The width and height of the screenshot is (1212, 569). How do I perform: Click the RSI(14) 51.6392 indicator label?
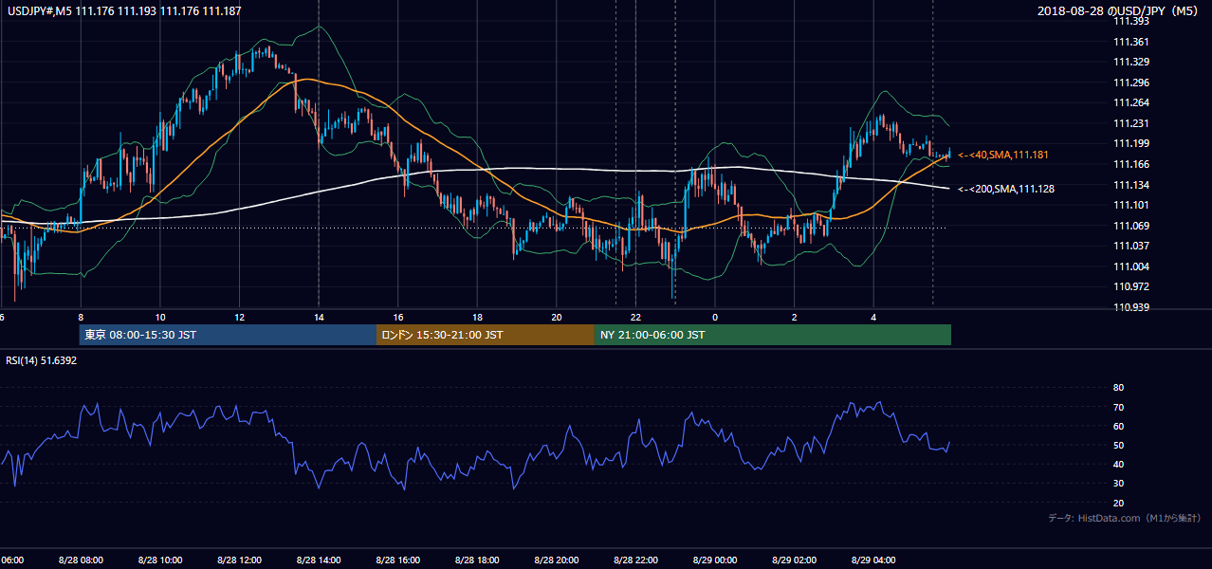click(42, 360)
